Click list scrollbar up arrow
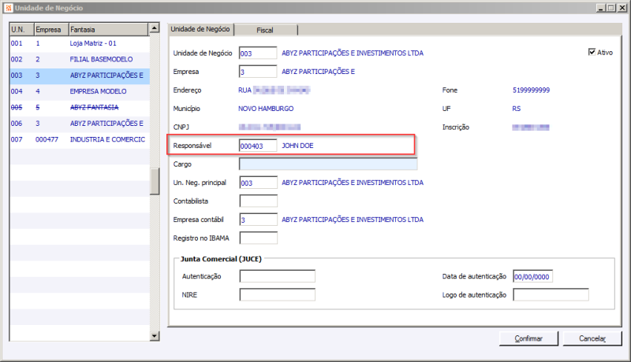Image resolution: width=631 pixels, height=362 pixels. (154, 28)
